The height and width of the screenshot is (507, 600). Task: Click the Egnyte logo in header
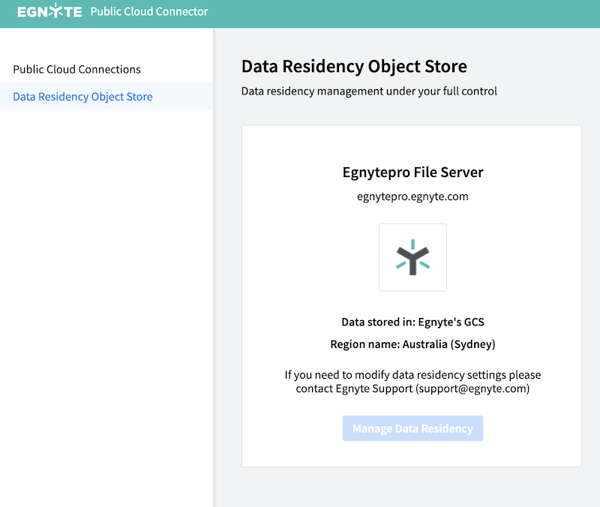click(x=49, y=11)
